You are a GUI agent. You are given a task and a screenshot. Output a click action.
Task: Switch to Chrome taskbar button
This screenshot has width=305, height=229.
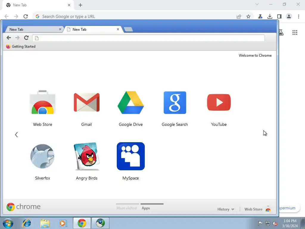82,223
